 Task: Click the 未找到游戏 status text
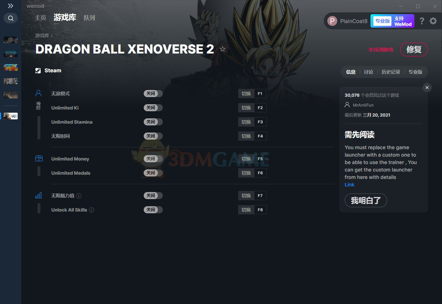pos(381,50)
